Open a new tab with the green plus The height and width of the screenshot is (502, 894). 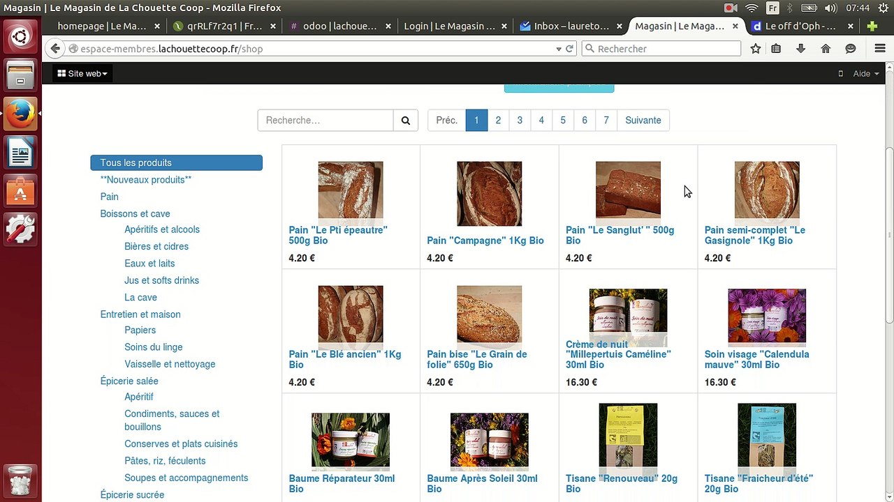pyautogui.click(x=872, y=26)
